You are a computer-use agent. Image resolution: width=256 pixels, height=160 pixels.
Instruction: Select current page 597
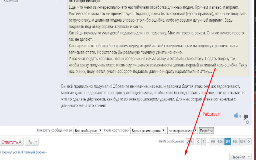(228, 142)
